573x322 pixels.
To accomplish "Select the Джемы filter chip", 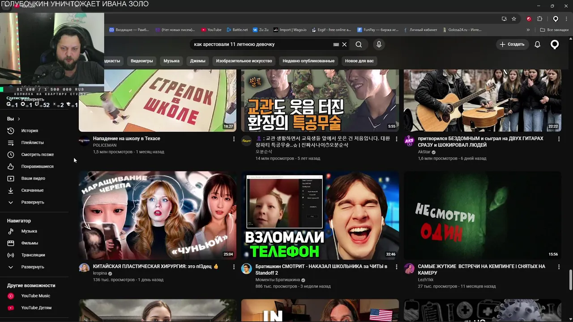I will (x=197, y=61).
